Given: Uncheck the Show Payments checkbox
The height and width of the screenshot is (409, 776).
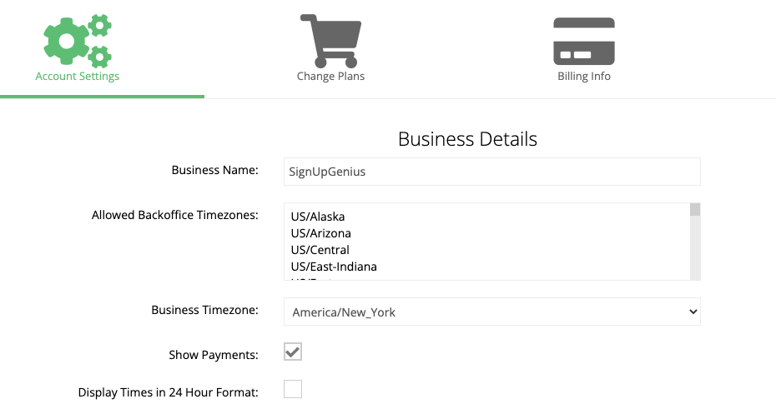Looking at the screenshot, I should [x=293, y=352].
